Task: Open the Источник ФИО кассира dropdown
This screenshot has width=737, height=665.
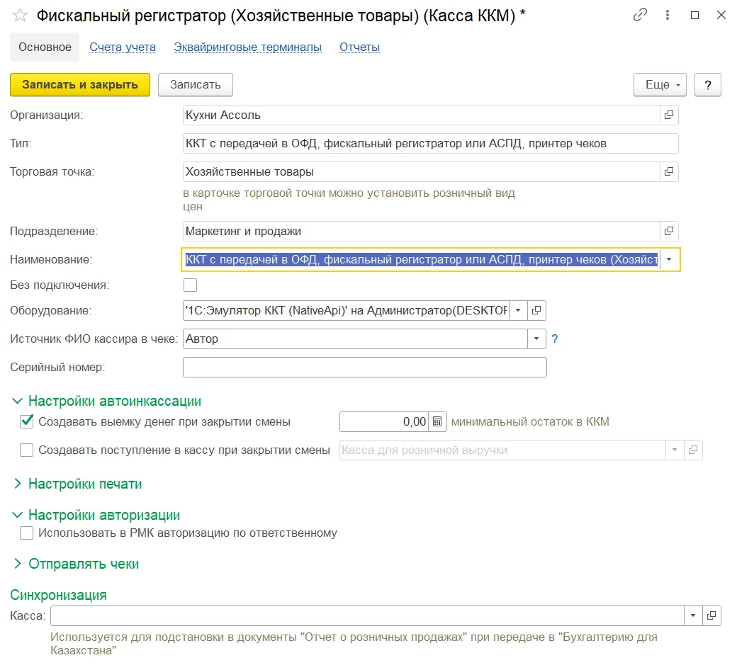Action: click(x=536, y=339)
